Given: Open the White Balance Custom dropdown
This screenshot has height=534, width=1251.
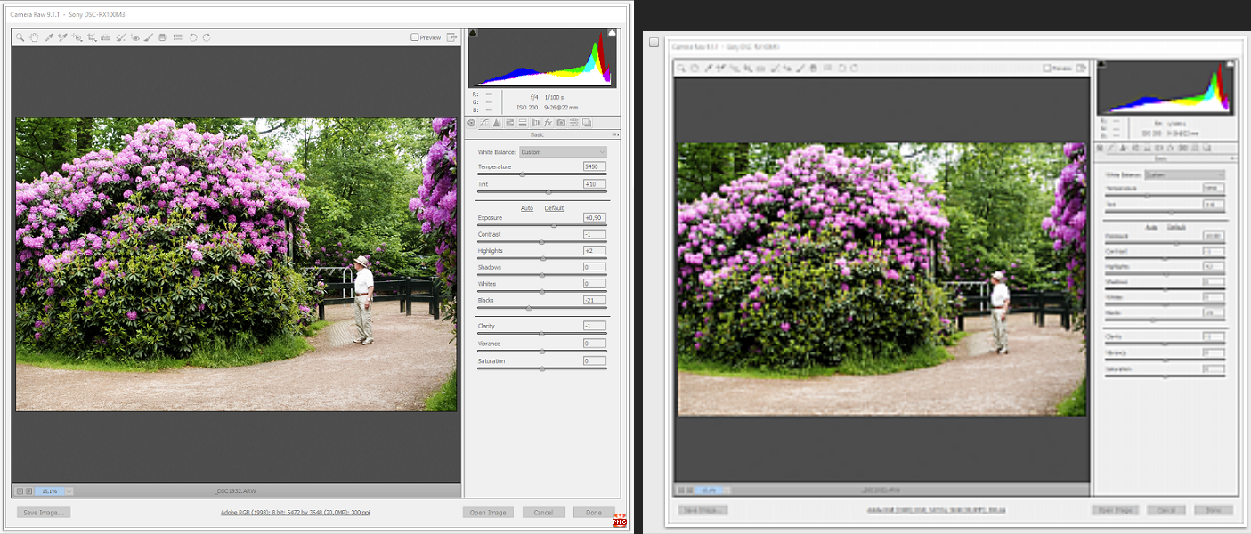Looking at the screenshot, I should [563, 152].
